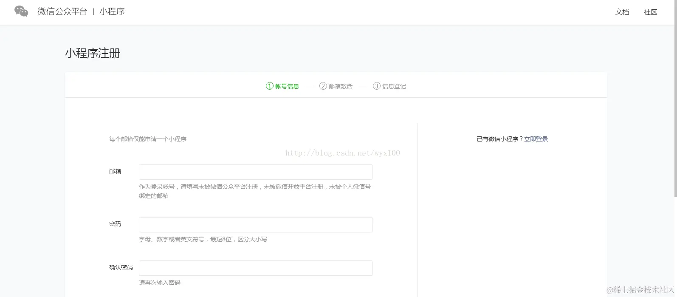Click the 请再次输入密码 hint text

pyautogui.click(x=160, y=283)
